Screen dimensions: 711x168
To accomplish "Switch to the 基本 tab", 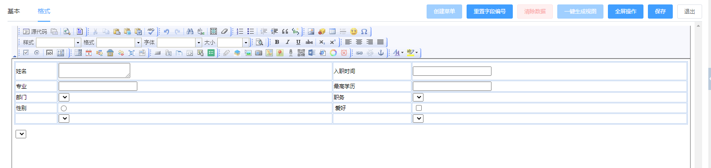I will click(x=14, y=11).
